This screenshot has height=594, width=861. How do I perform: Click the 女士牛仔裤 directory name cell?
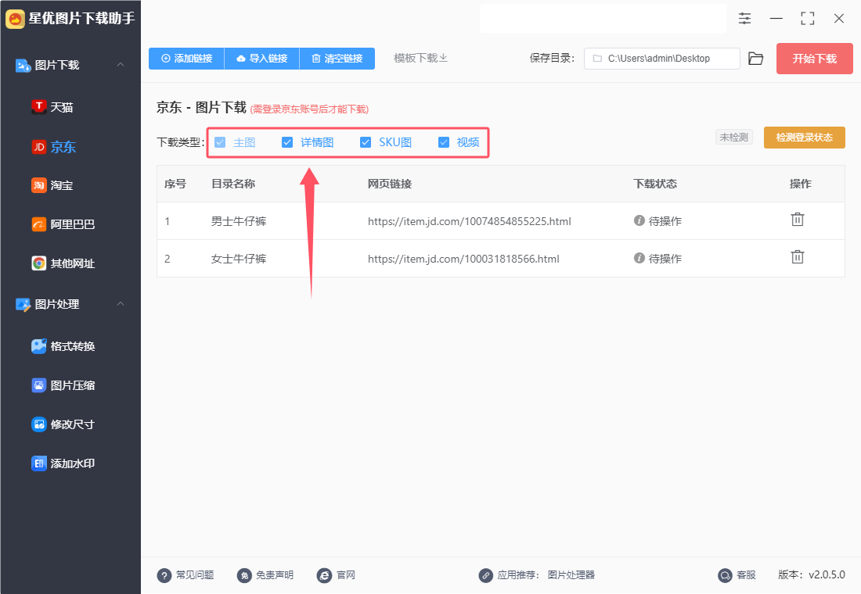[239, 259]
